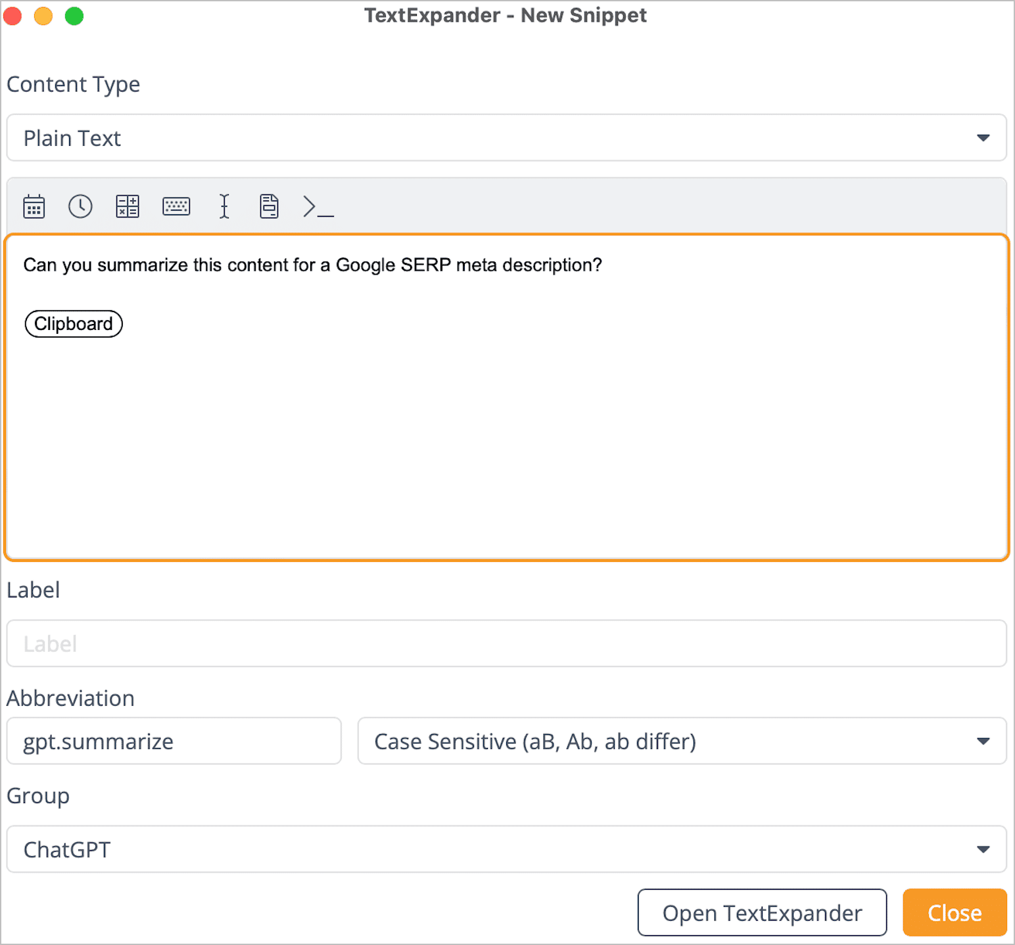The height and width of the screenshot is (945, 1015).
Task: Insert a fill-in field via document icon
Action: [x=269, y=206]
